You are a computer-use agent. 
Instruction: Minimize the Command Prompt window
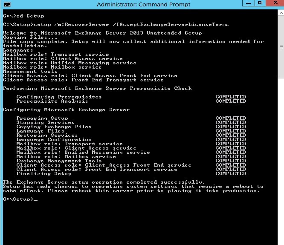(x=248, y=3)
